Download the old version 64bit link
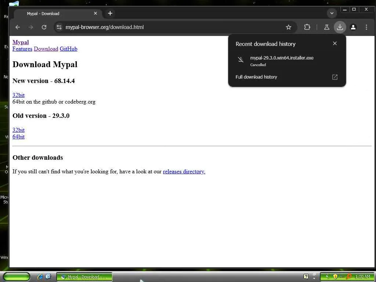The width and height of the screenshot is (376, 282). [x=18, y=137]
